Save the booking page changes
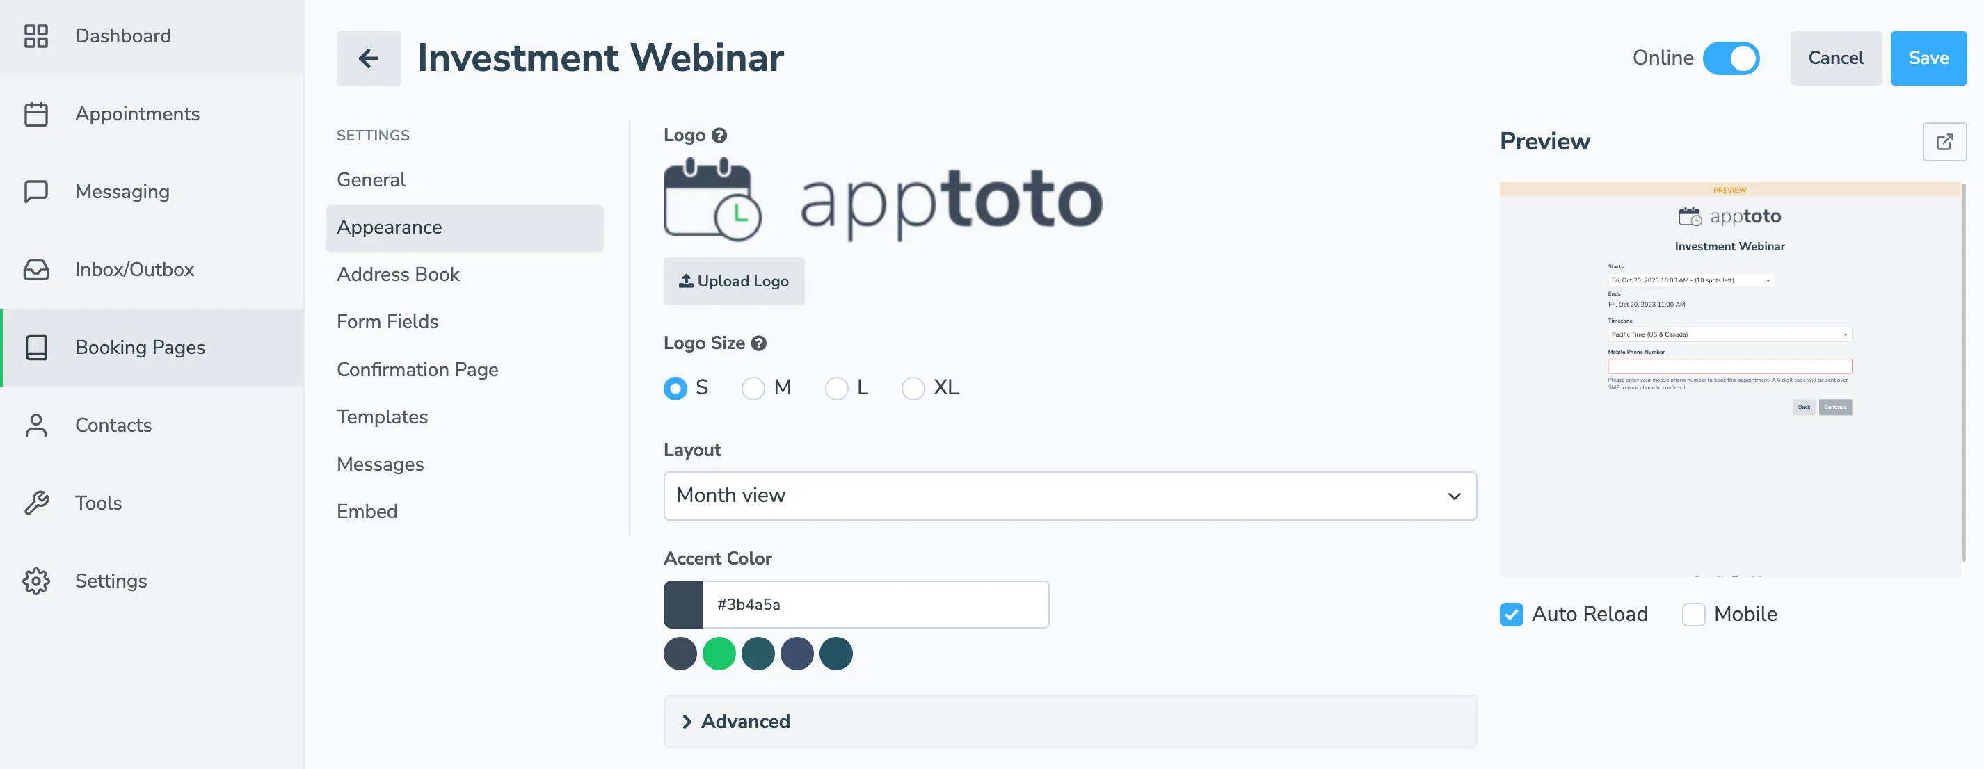 click(x=1928, y=58)
